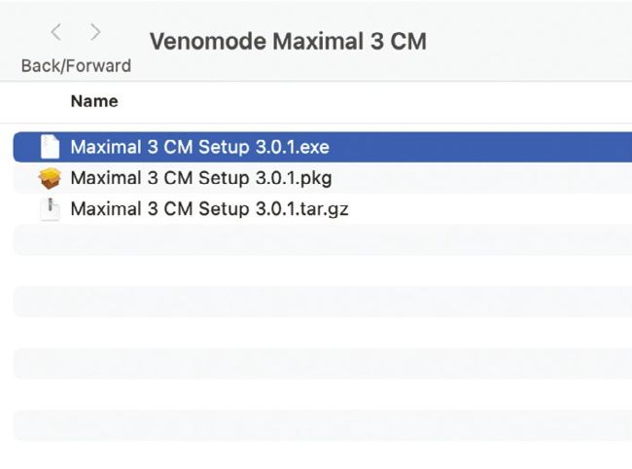The image size is (632, 469).
Task: Click the Back/Forward label text
Action: click(x=76, y=66)
